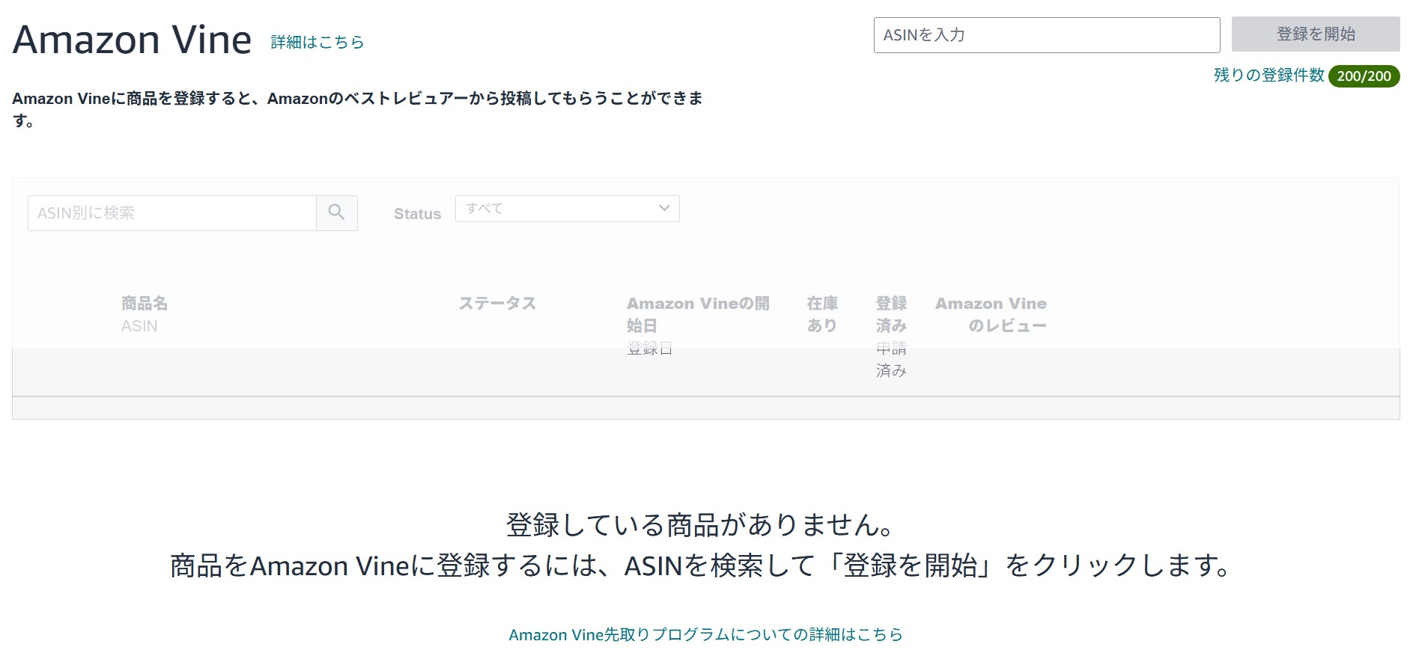Click the 登録を開始 button
Image resolution: width=1410 pixels, height=653 pixels.
(x=1316, y=34)
